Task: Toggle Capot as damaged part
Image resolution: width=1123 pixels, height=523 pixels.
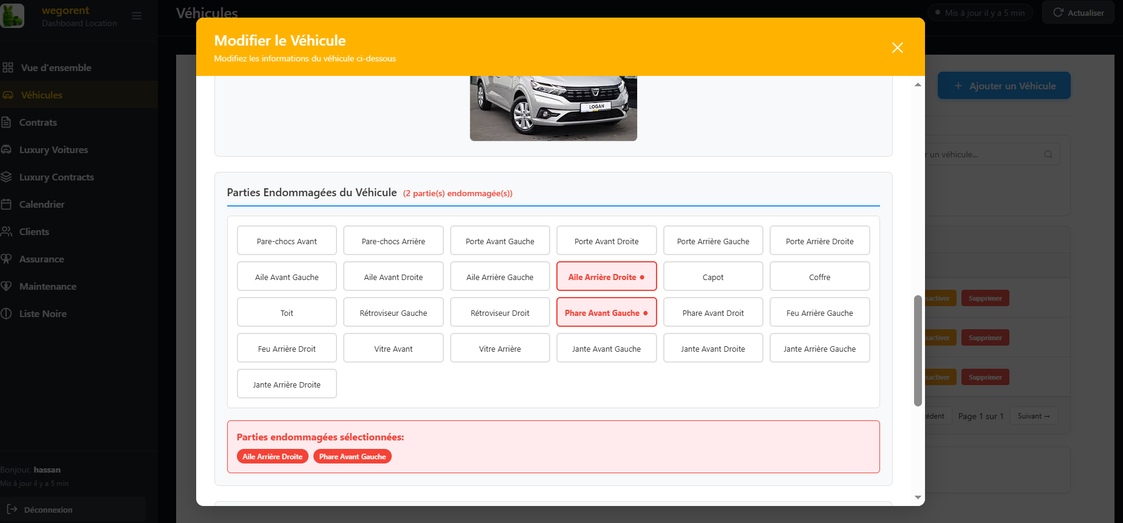Action: (712, 277)
